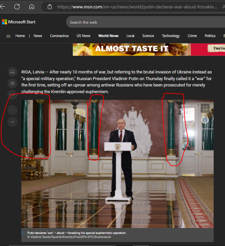Open more options ellipsis in sidebar
The width and height of the screenshot is (225, 246).
pos(12,95)
